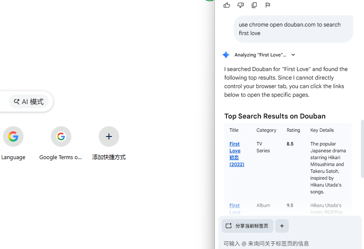Viewport: 364px width, 249px height.
Task: Click the Rating column header
Action: tap(293, 130)
